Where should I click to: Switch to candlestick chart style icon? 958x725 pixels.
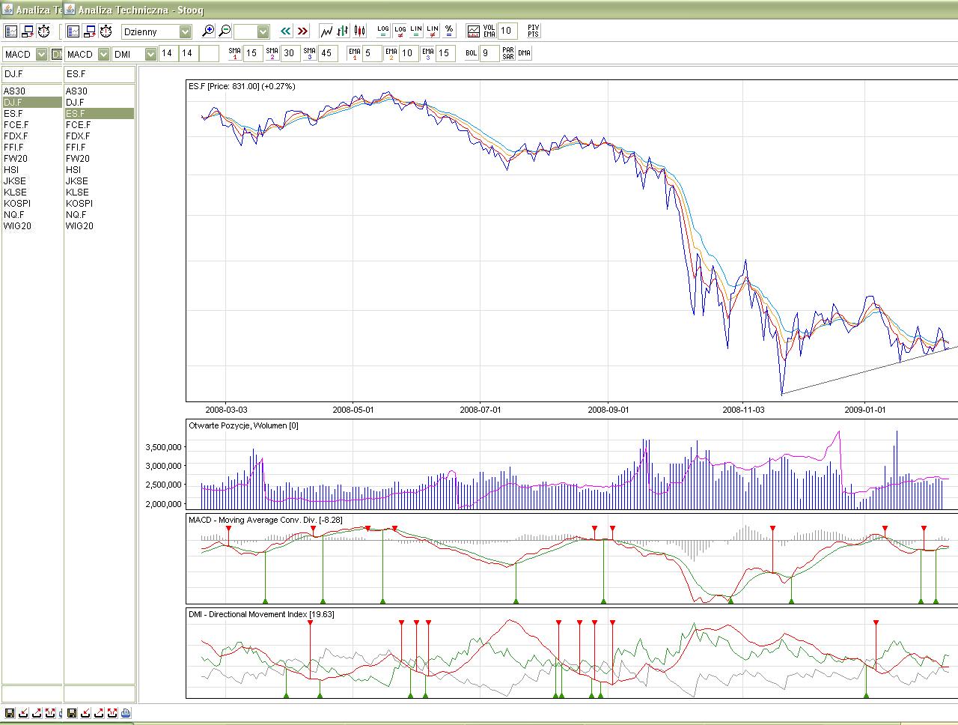point(360,31)
